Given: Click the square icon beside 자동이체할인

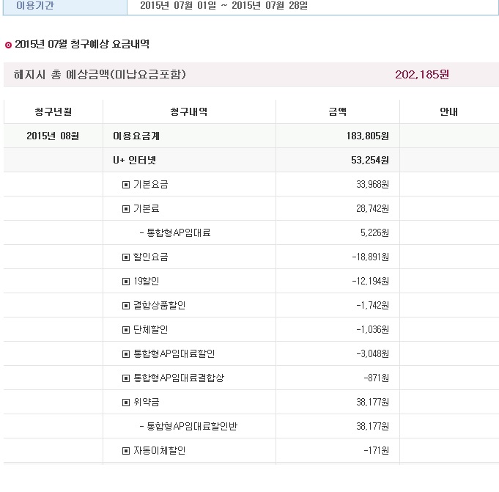Looking at the screenshot, I should (126, 451).
